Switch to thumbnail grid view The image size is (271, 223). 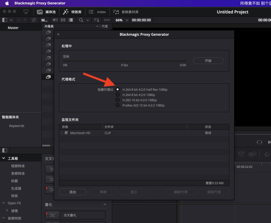[63, 20]
